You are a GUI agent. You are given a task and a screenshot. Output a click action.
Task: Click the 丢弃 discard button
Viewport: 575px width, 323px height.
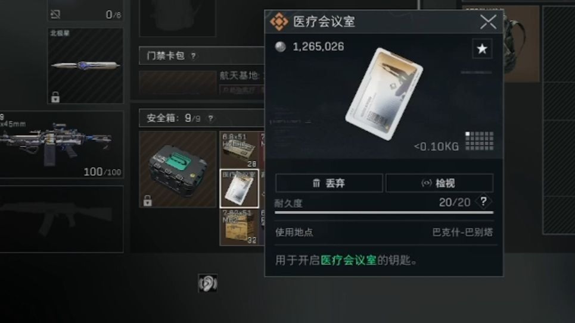point(329,183)
